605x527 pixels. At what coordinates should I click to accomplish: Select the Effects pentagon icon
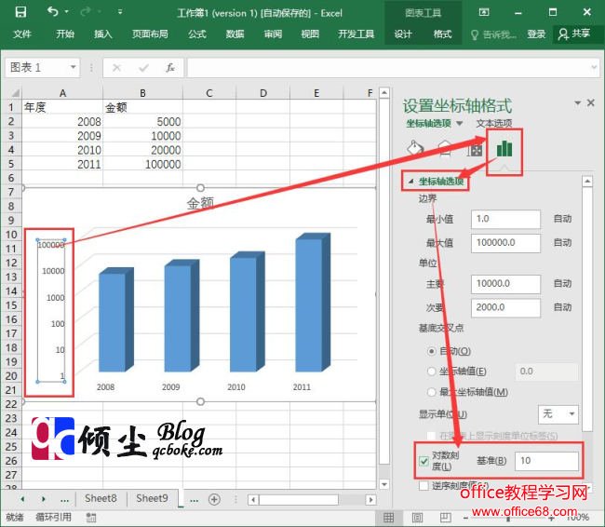(x=445, y=149)
